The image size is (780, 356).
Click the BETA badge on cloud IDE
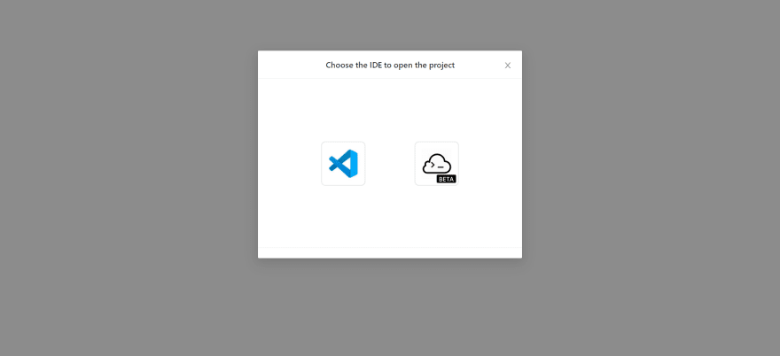tap(446, 179)
